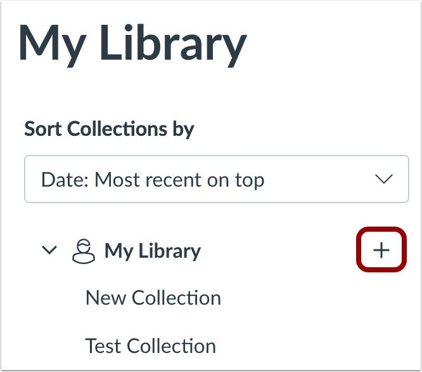The image size is (422, 372).
Task: Click the user profile icon beside My Library
Action: coord(84,251)
